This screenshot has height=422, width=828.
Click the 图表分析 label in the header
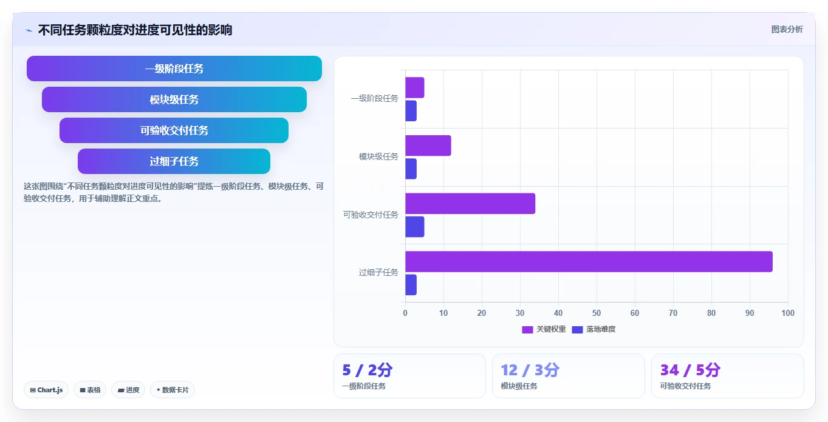coord(787,29)
